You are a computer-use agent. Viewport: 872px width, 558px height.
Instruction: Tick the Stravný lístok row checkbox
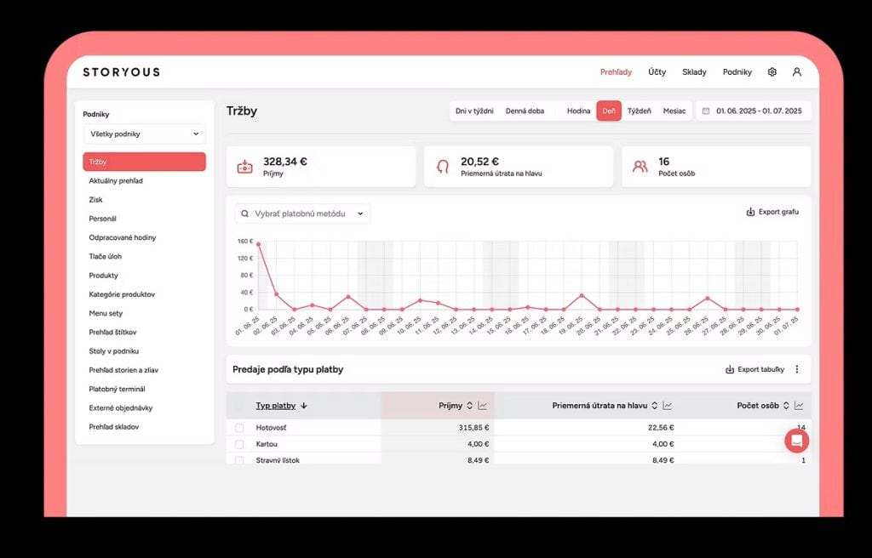click(x=239, y=460)
